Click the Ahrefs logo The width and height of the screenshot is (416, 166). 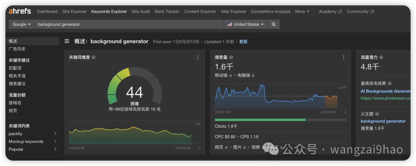pos(20,12)
